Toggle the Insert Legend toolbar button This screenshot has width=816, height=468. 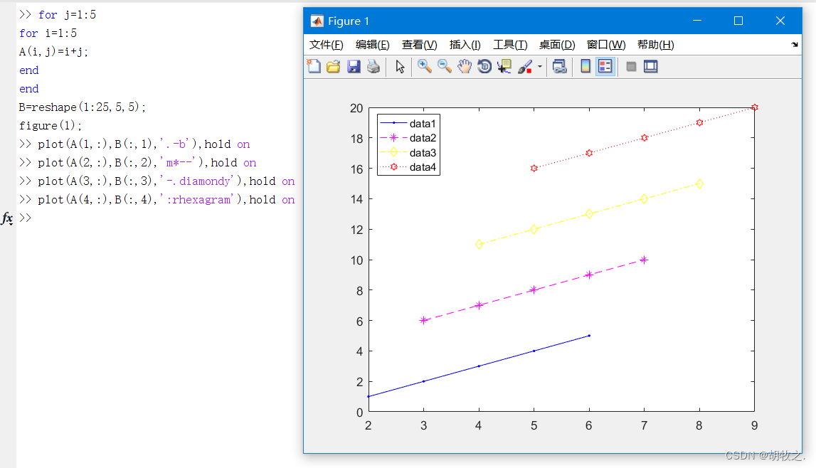[x=605, y=67]
